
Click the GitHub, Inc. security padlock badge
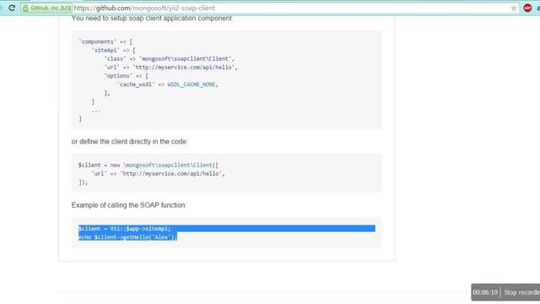[x=46, y=8]
